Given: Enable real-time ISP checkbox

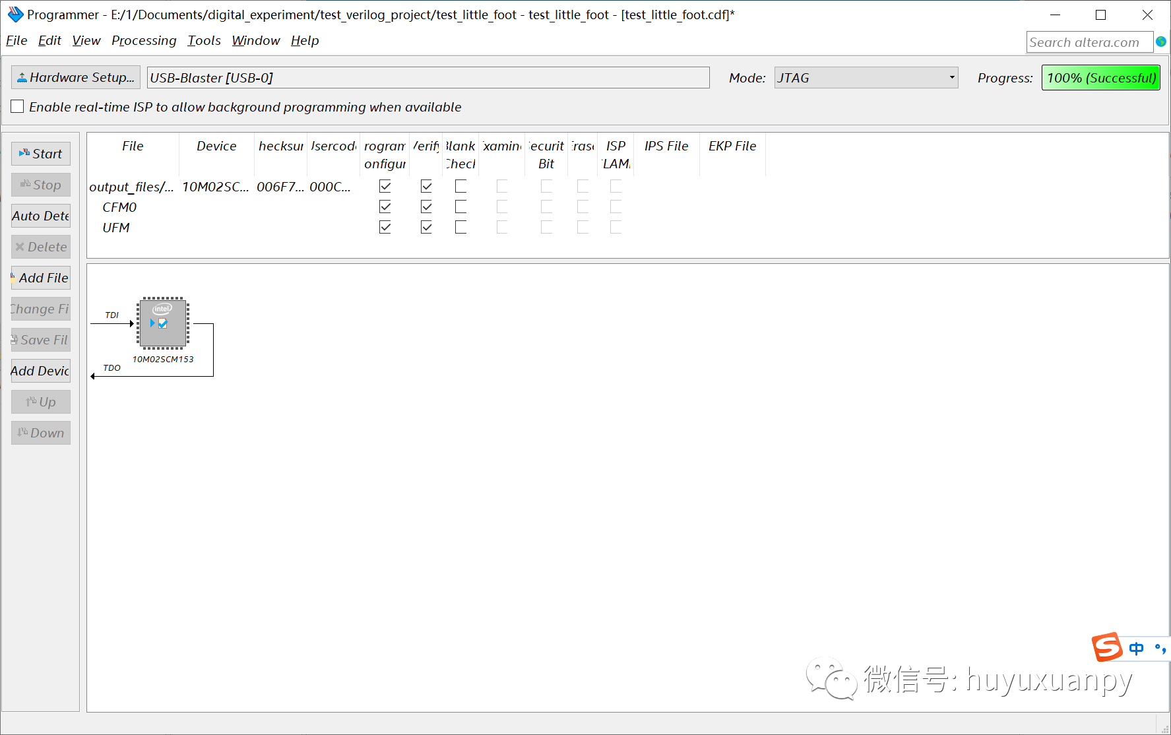Looking at the screenshot, I should pos(18,107).
